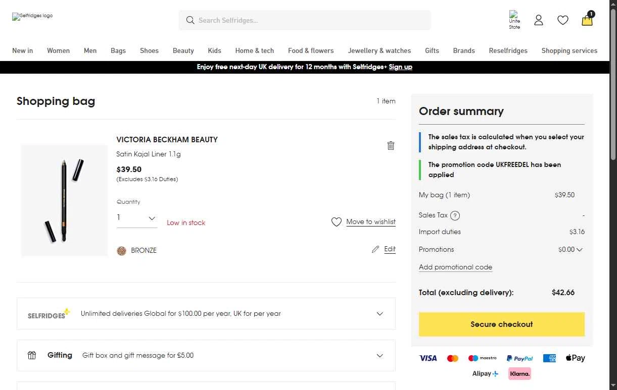
Task: Click the Sign up link in banner
Action: pyautogui.click(x=401, y=67)
